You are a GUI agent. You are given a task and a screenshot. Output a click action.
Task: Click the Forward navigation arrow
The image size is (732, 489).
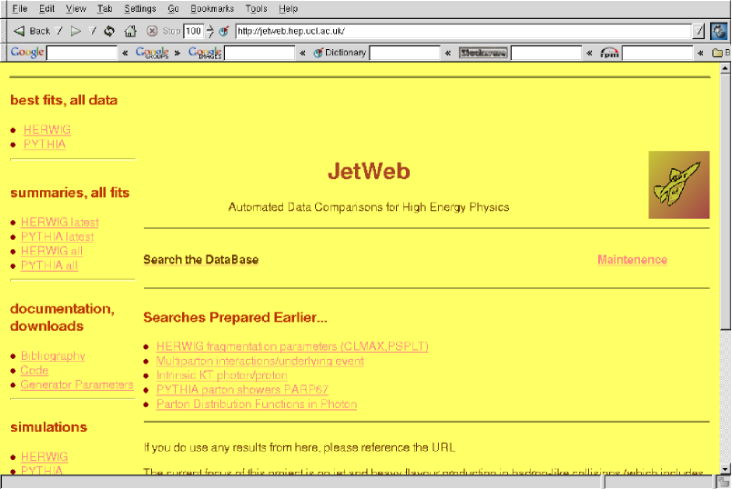[x=76, y=31]
